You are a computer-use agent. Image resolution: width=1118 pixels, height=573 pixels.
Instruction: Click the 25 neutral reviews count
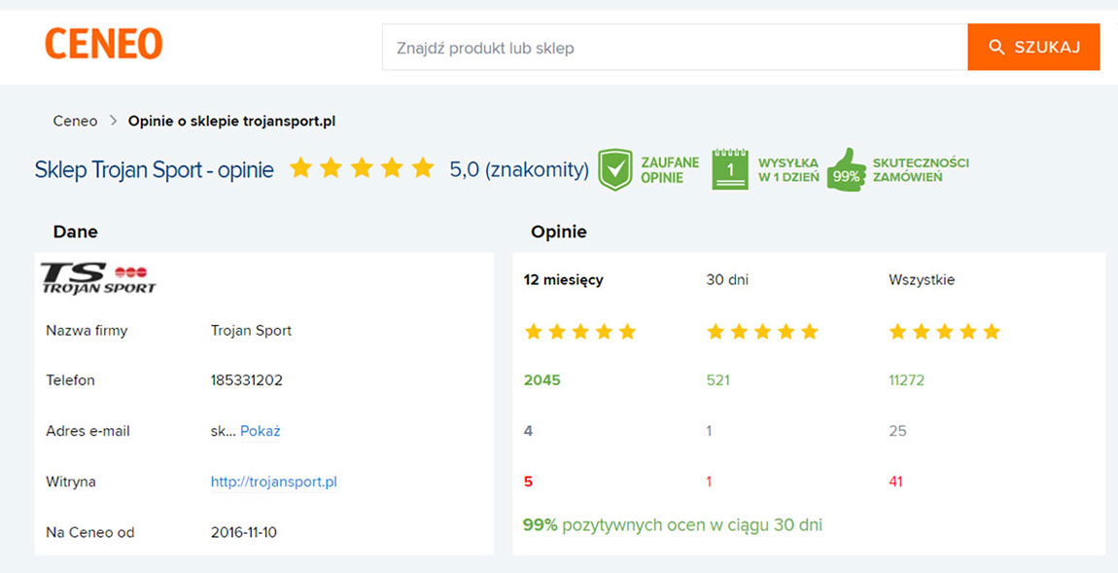(x=897, y=431)
